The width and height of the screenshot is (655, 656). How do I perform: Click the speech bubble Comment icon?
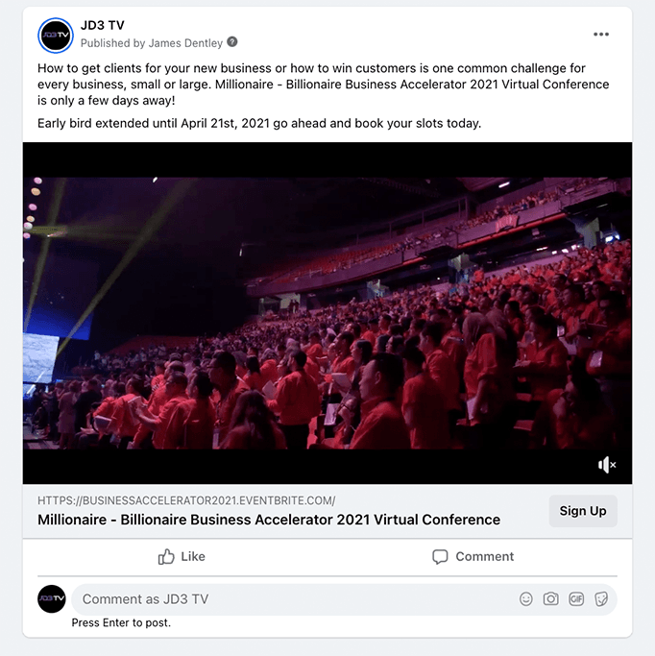coord(440,557)
